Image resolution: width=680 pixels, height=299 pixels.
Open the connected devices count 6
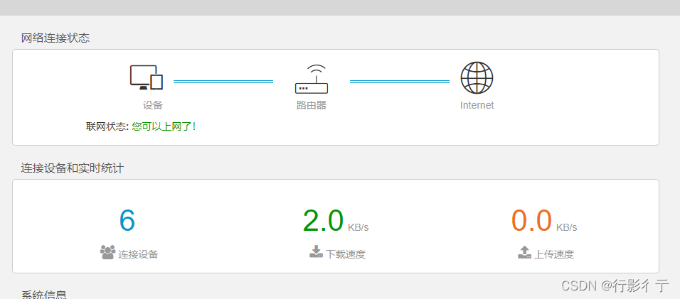[127, 220]
